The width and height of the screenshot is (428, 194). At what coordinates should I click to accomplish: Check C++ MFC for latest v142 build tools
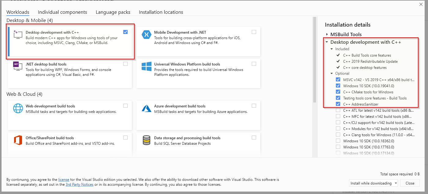coord(338,116)
